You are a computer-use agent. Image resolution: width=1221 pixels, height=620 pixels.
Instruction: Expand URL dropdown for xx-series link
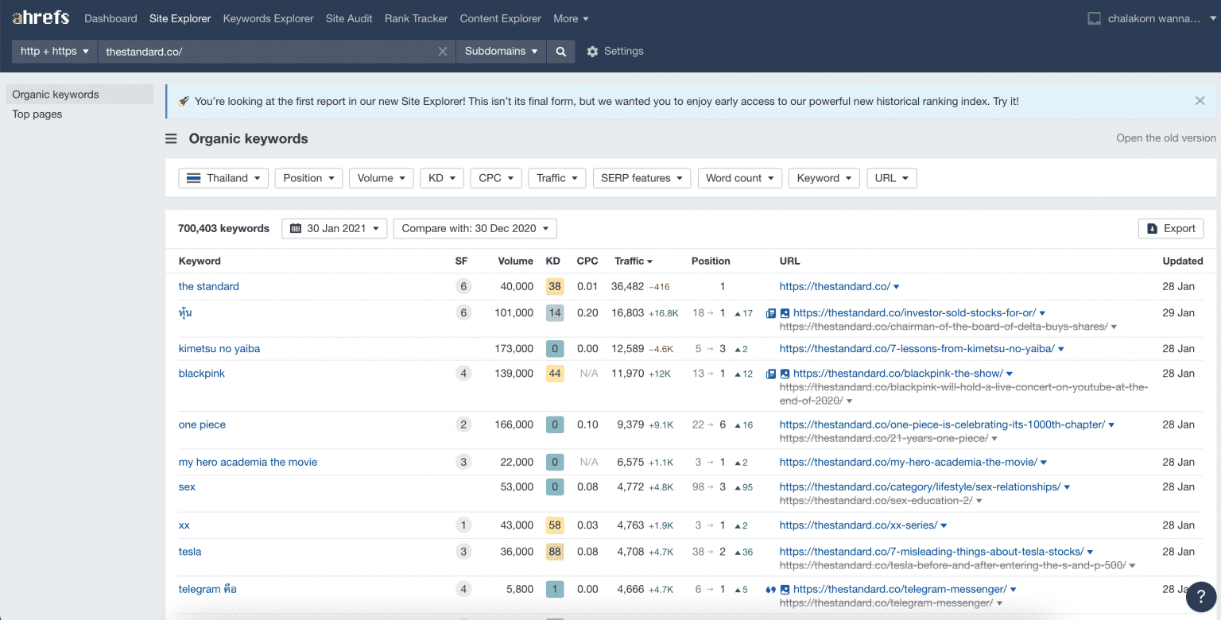[944, 525]
